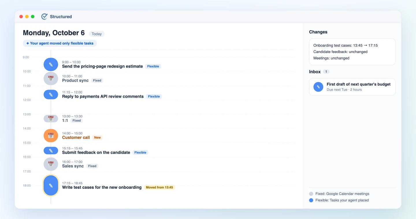
Task: Click Fixed tag on Product sync
Action: pyautogui.click(x=97, y=80)
